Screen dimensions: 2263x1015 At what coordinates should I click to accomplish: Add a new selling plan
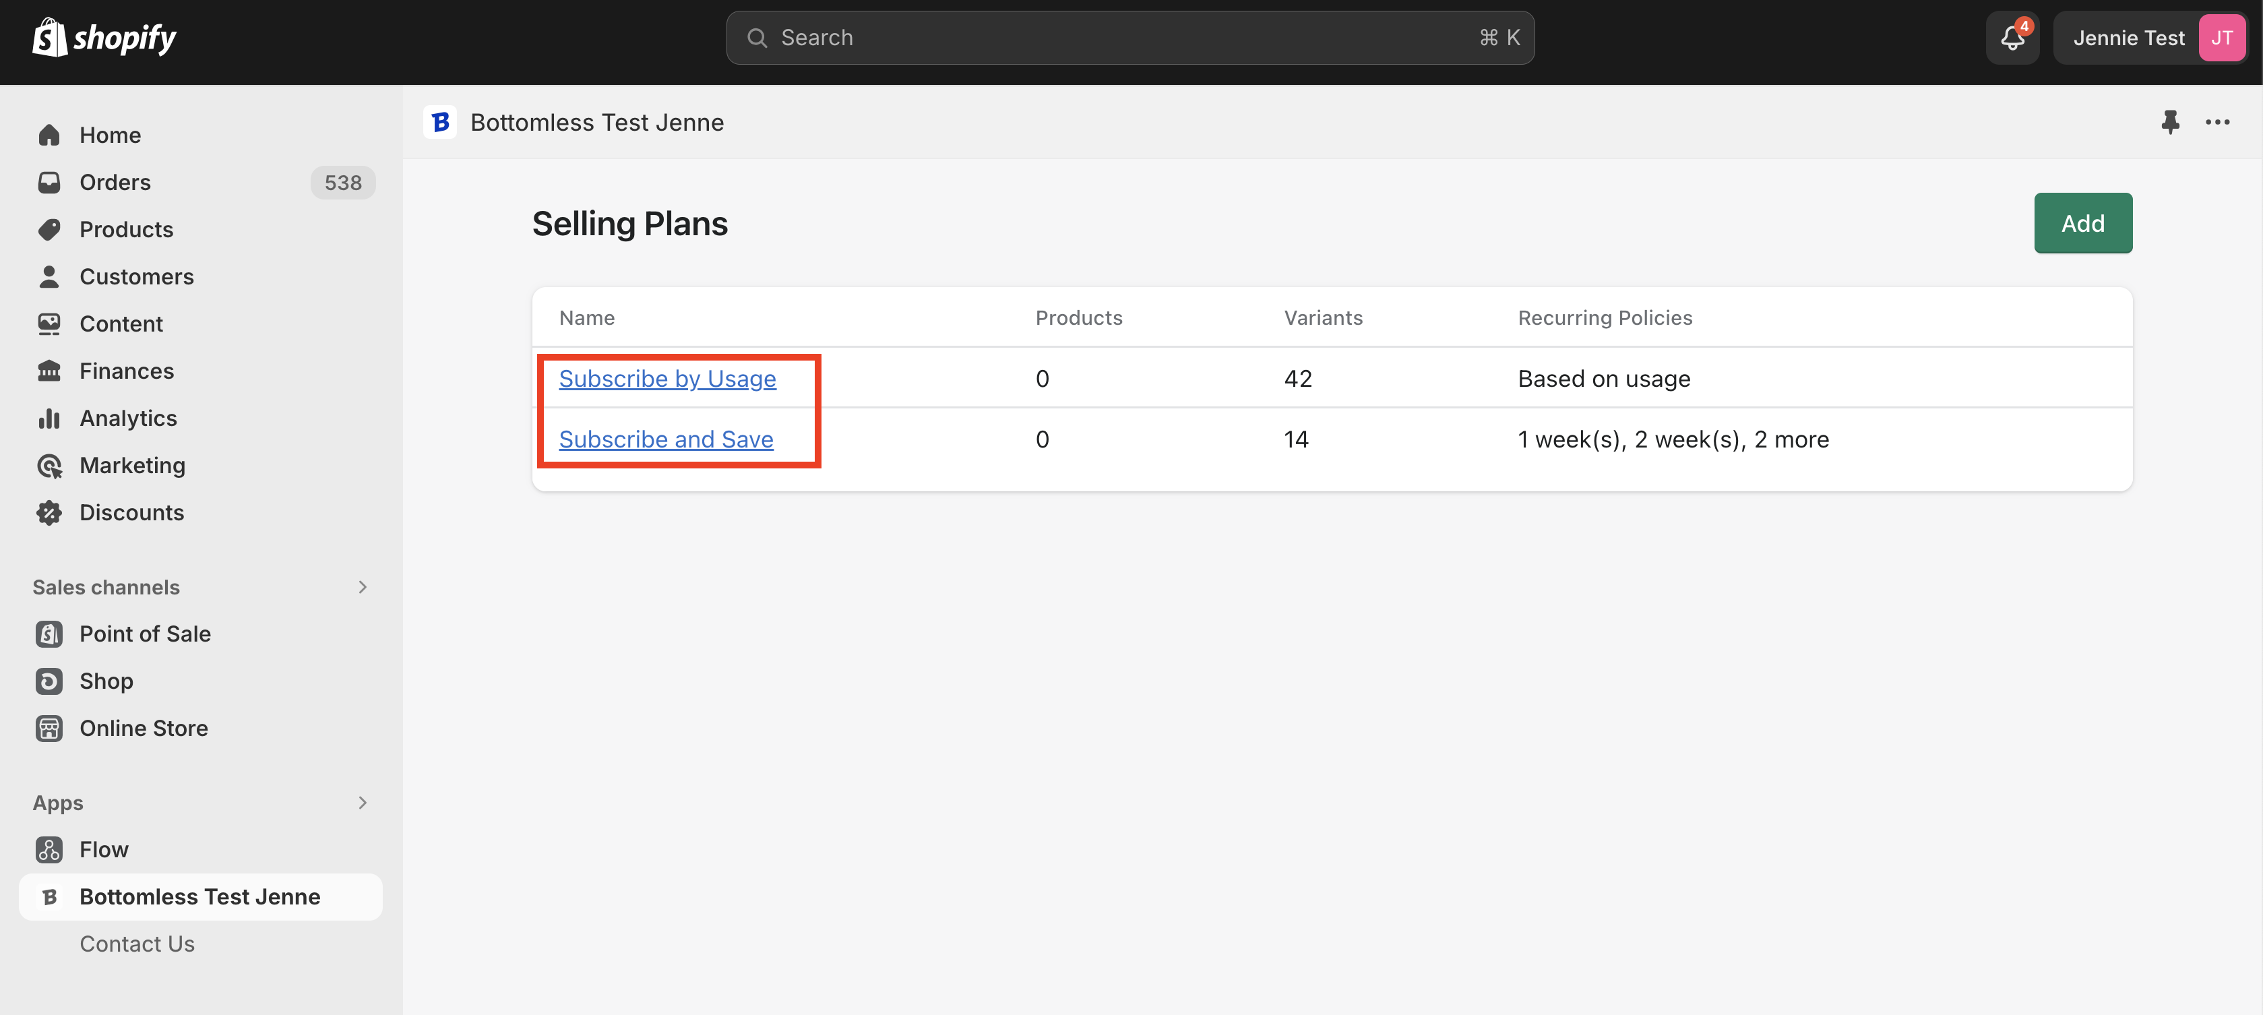[x=2083, y=223]
